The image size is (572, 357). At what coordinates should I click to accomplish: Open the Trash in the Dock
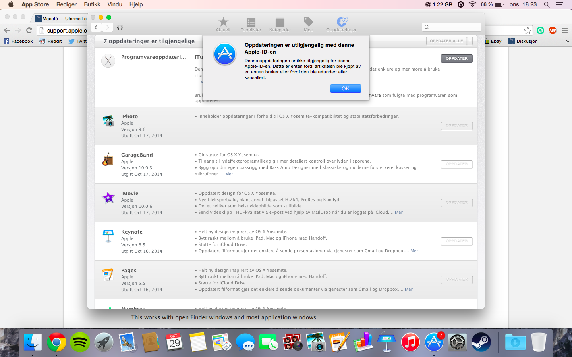539,342
